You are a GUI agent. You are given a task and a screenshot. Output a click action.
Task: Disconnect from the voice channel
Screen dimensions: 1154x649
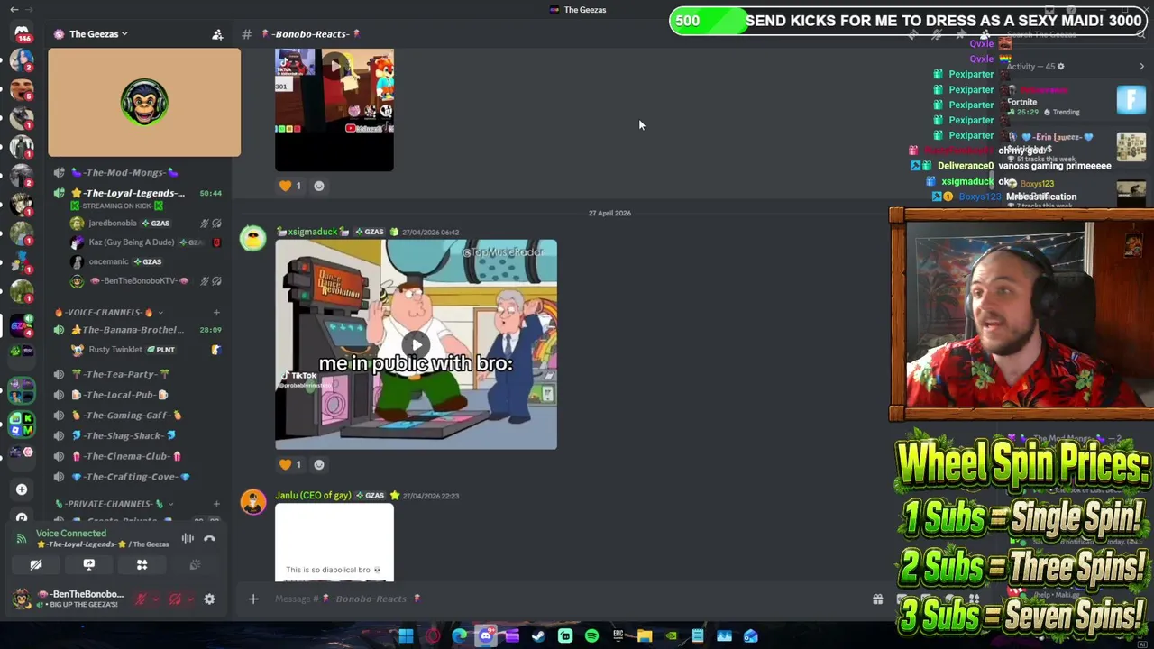click(x=209, y=539)
